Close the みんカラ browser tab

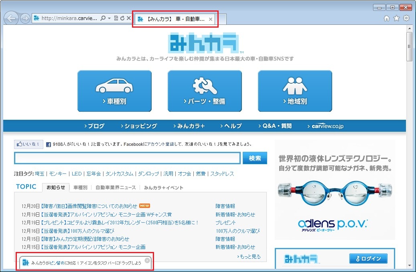point(210,19)
